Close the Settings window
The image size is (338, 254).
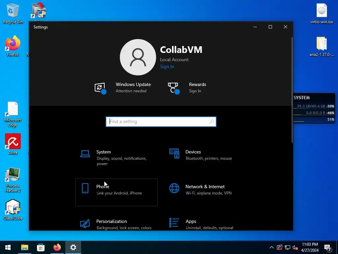(286, 27)
